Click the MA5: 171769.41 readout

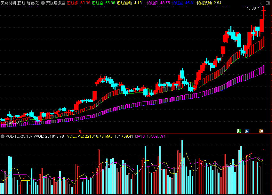[119, 136]
